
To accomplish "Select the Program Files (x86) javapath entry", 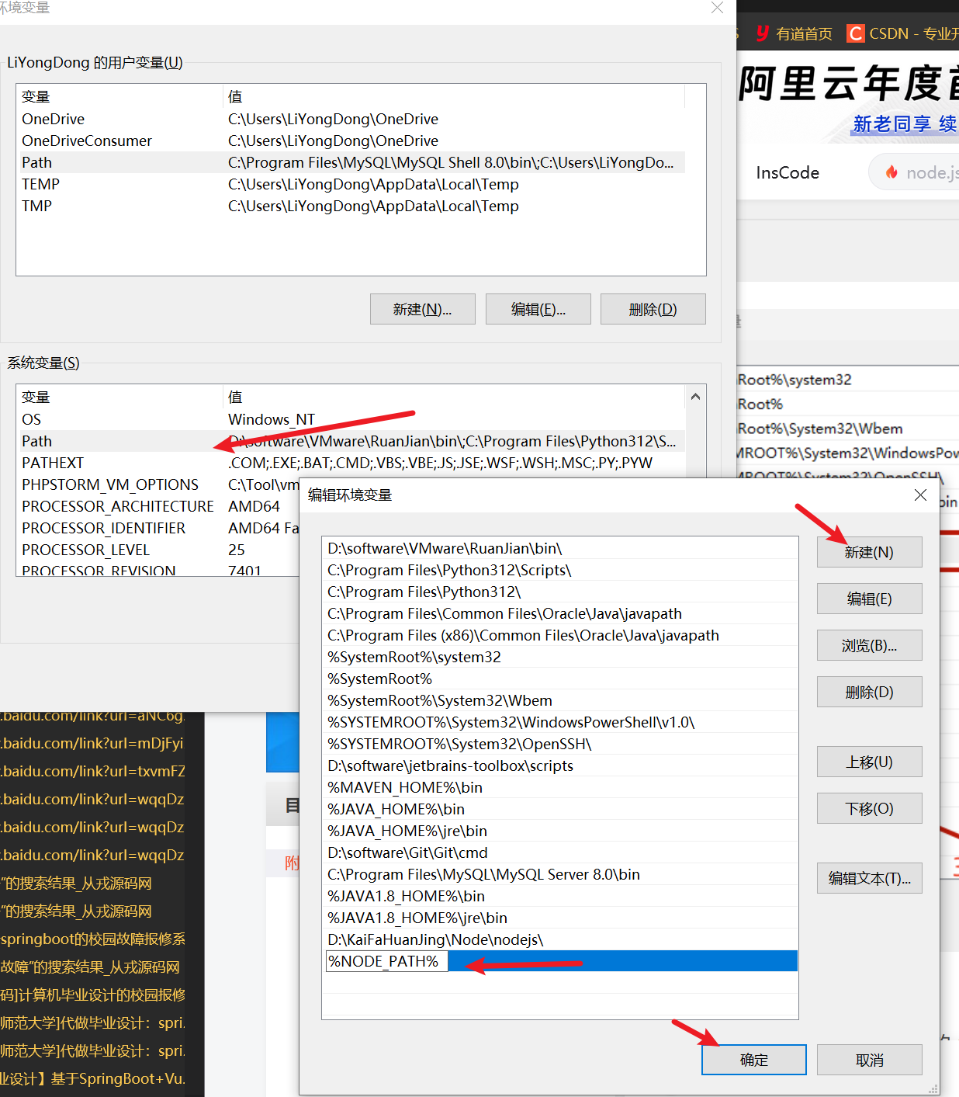I will point(559,635).
